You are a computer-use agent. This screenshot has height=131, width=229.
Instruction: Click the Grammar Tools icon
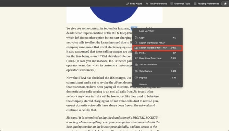pyautogui.click(x=172, y=4)
